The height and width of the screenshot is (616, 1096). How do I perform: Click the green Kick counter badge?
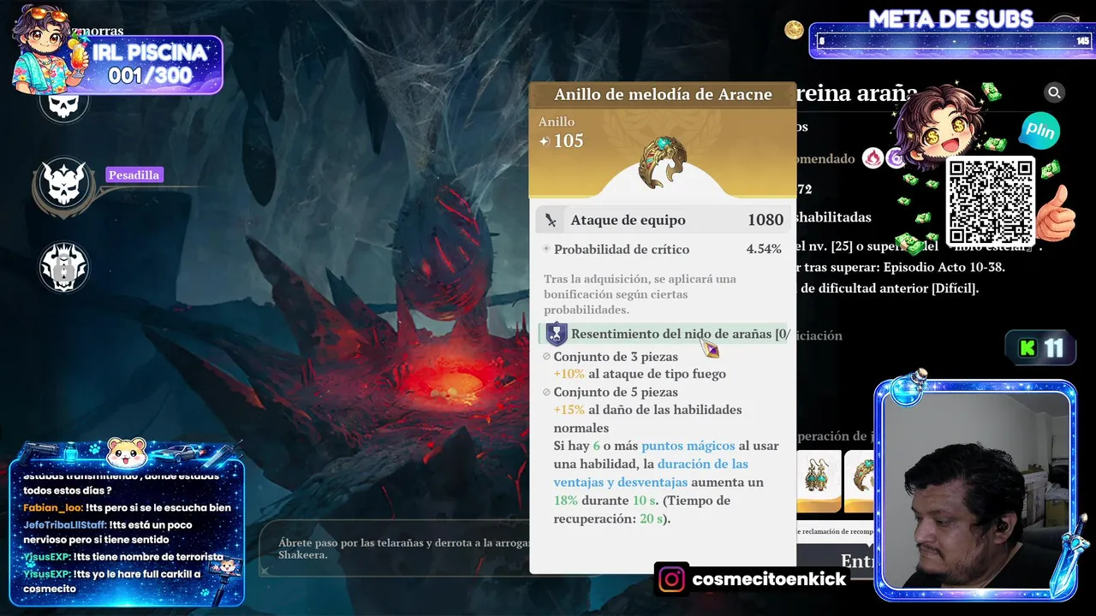(1041, 348)
